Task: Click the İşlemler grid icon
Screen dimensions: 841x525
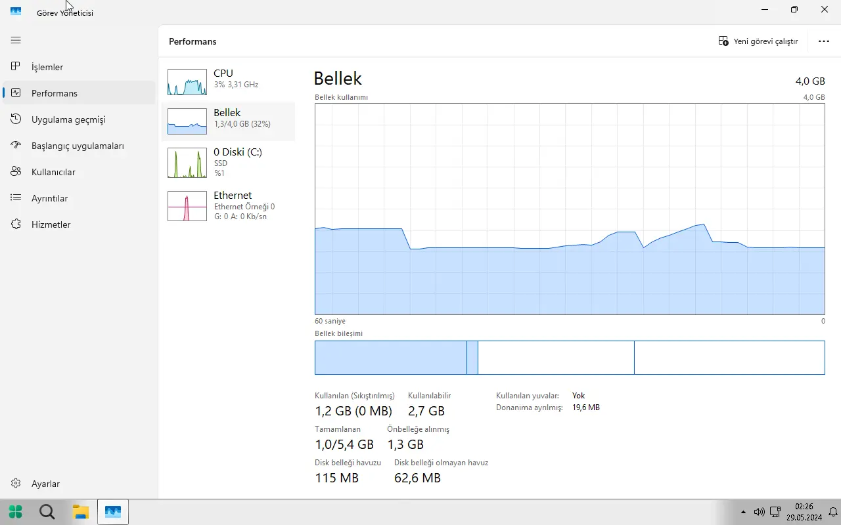Action: pos(16,67)
